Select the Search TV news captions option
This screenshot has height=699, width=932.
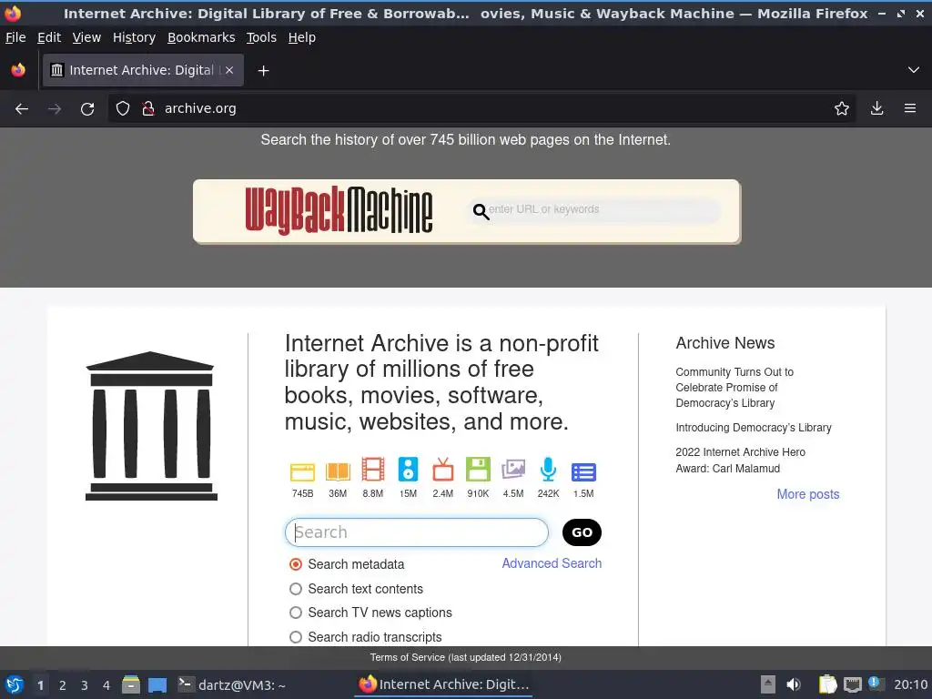pyautogui.click(x=296, y=613)
